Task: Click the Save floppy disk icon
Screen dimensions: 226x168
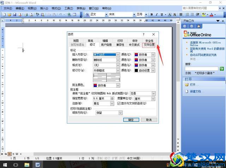Action: (x=14, y=14)
